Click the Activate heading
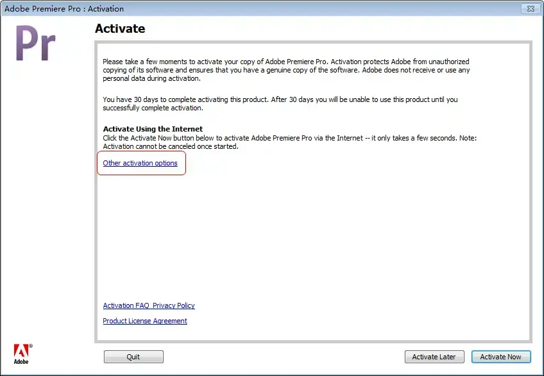This screenshot has height=376, width=544. (120, 28)
